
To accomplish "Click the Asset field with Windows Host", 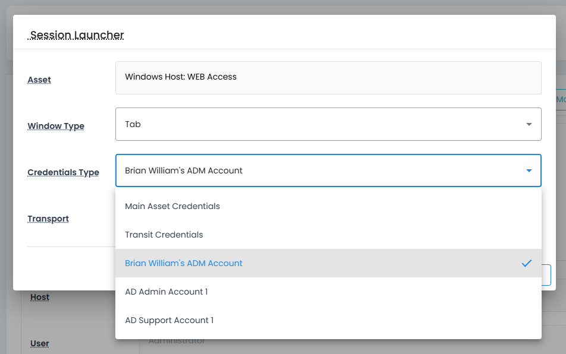I will click(328, 77).
